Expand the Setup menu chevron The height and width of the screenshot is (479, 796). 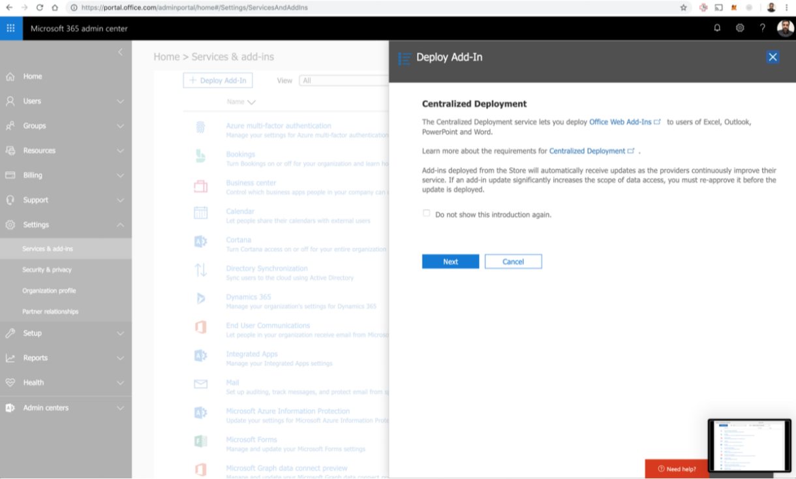[x=120, y=333]
